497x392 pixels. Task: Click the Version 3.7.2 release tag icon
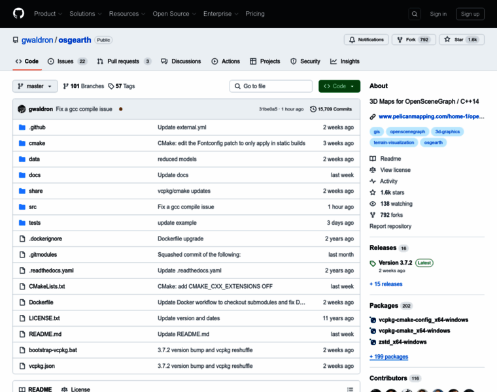point(373,263)
